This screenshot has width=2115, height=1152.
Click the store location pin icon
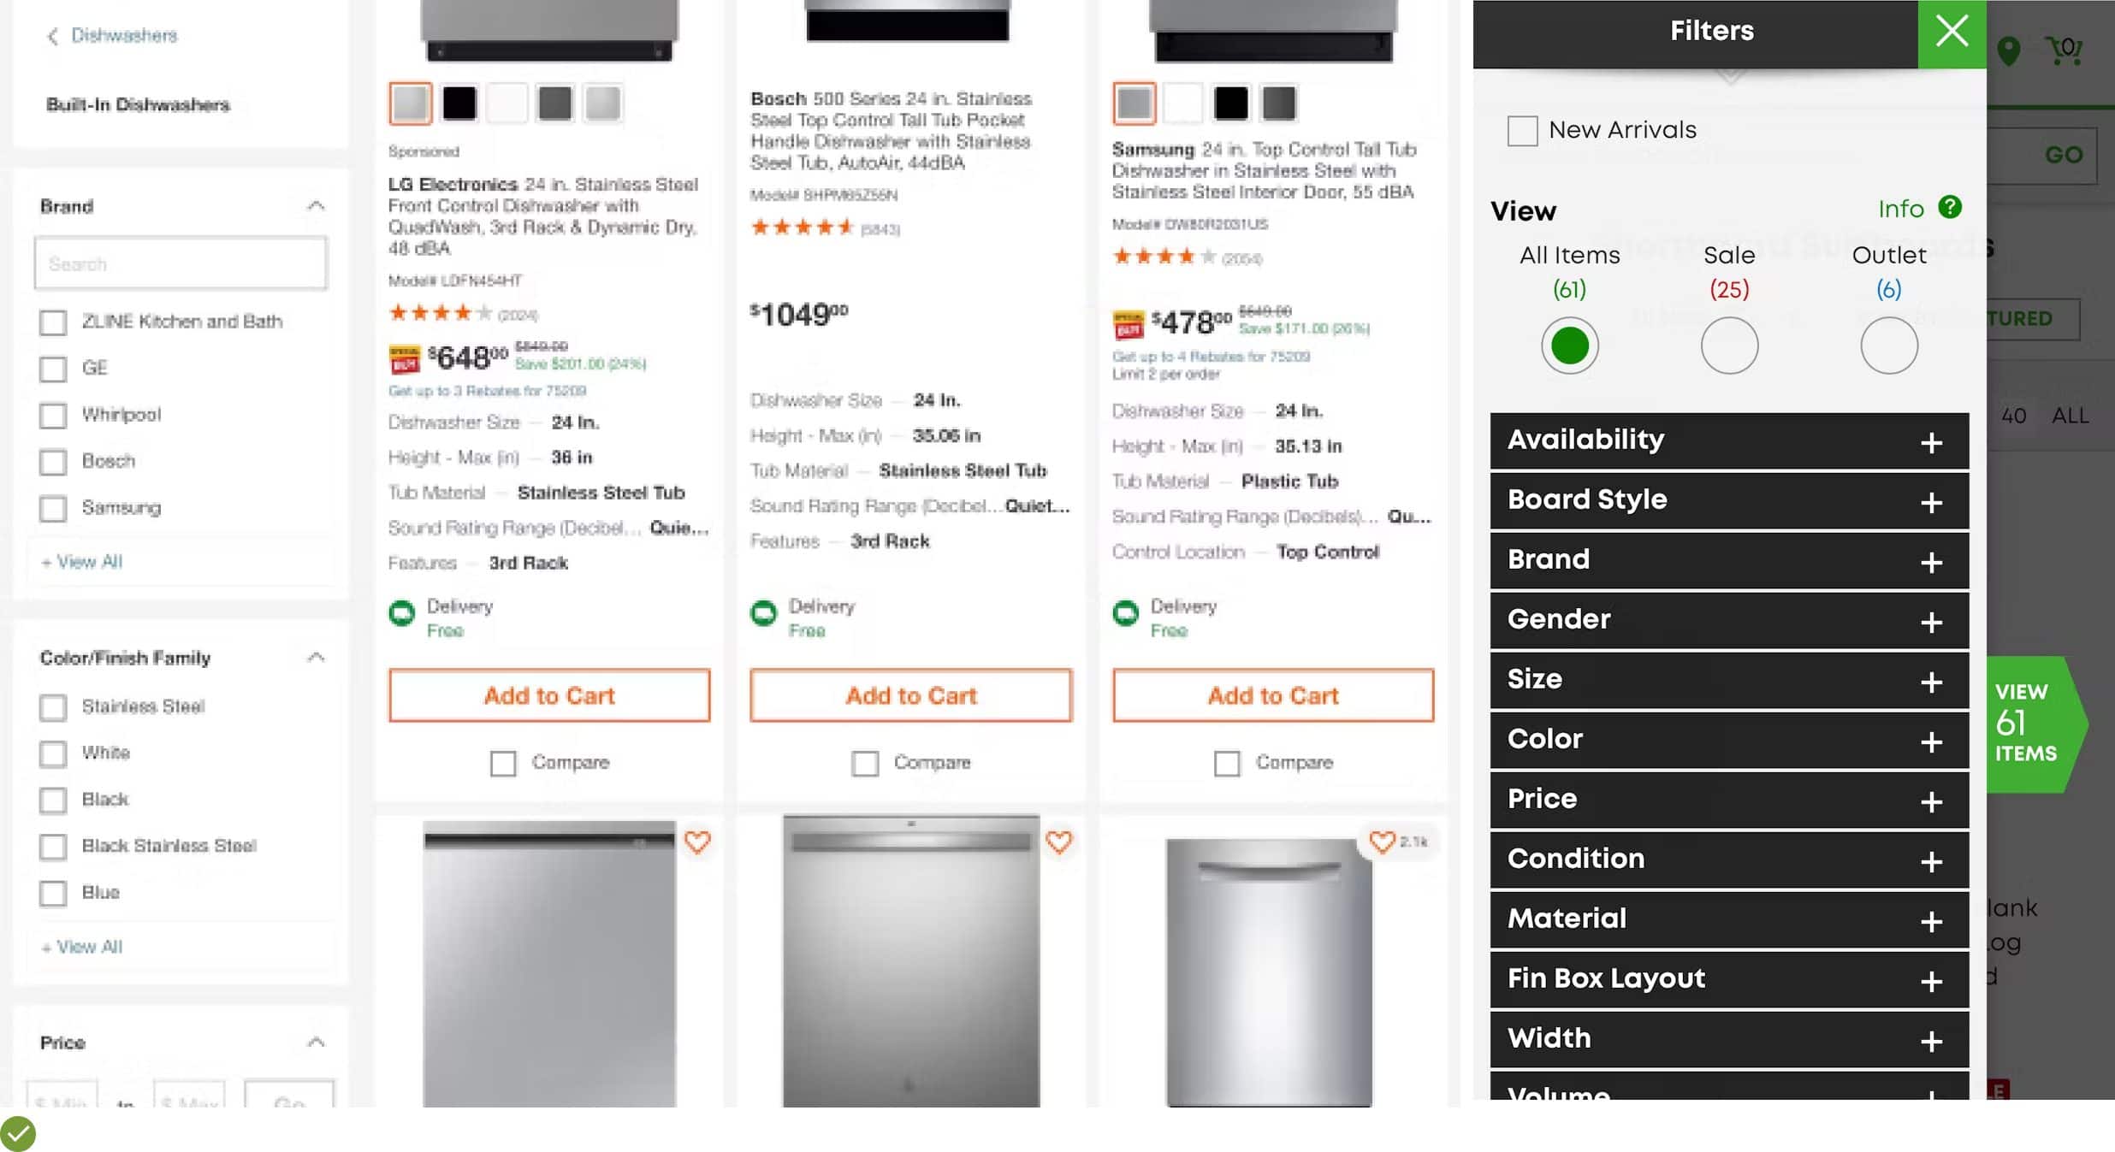[2008, 51]
